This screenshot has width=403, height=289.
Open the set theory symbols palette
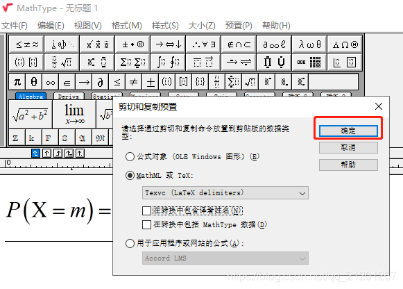tap(239, 44)
